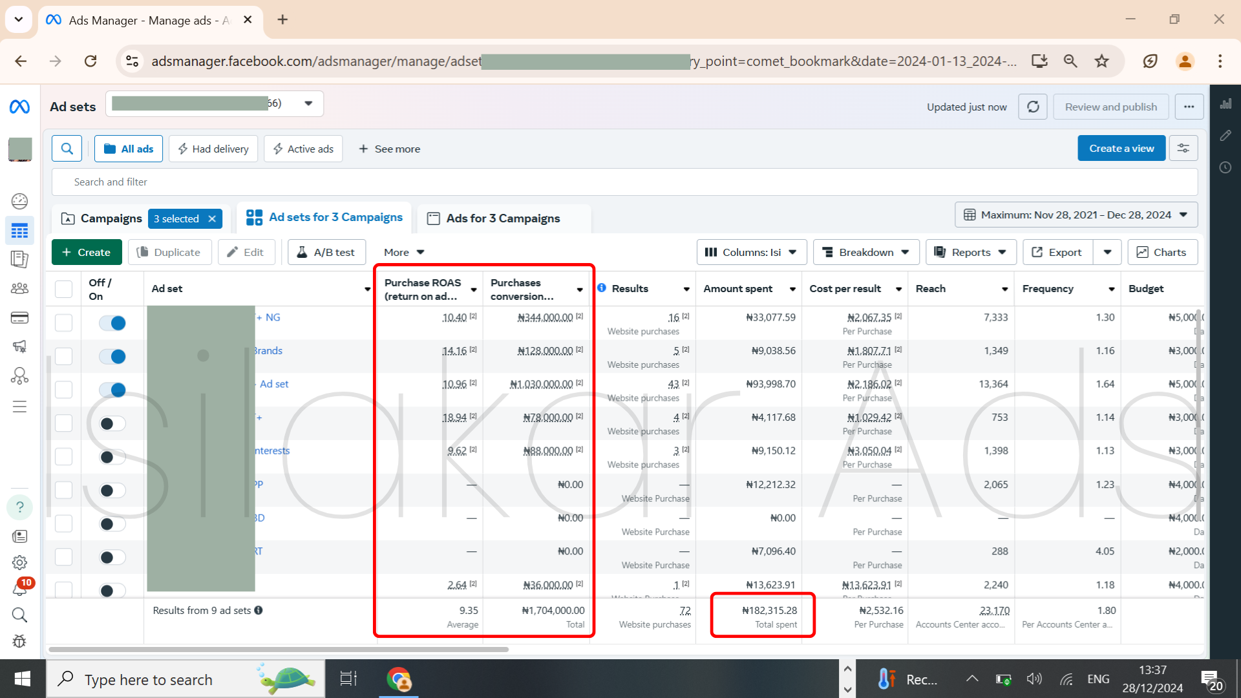The height and width of the screenshot is (698, 1241).
Task: Open the search magnifier icon filter
Action: coord(67,149)
